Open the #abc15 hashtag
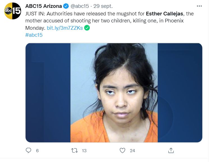The height and width of the screenshot is (162, 211). pos(34,35)
